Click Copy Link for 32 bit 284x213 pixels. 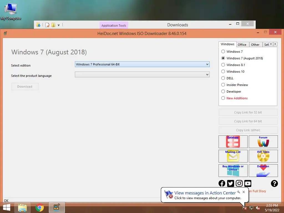pyautogui.click(x=248, y=112)
